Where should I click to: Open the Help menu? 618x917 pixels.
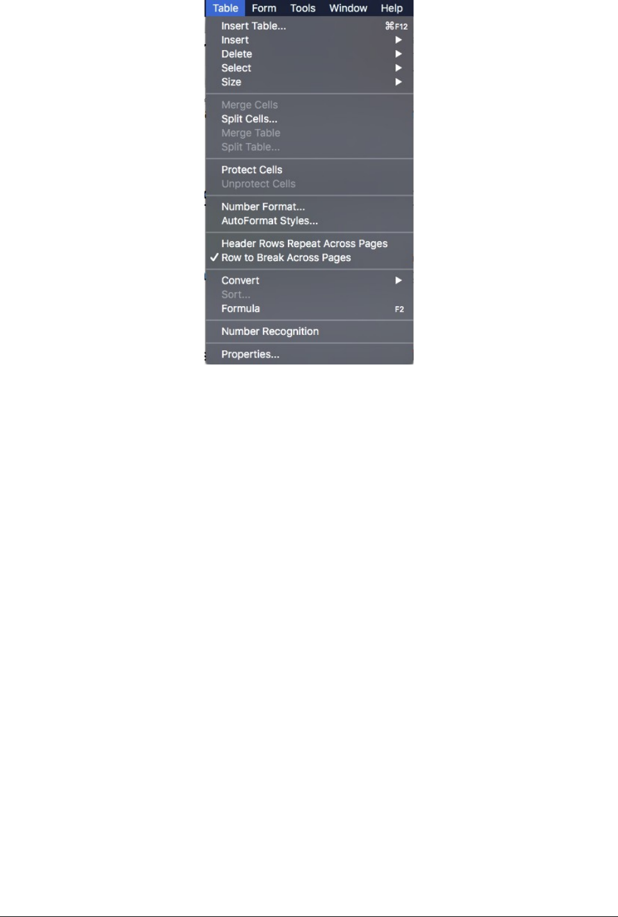pos(392,8)
